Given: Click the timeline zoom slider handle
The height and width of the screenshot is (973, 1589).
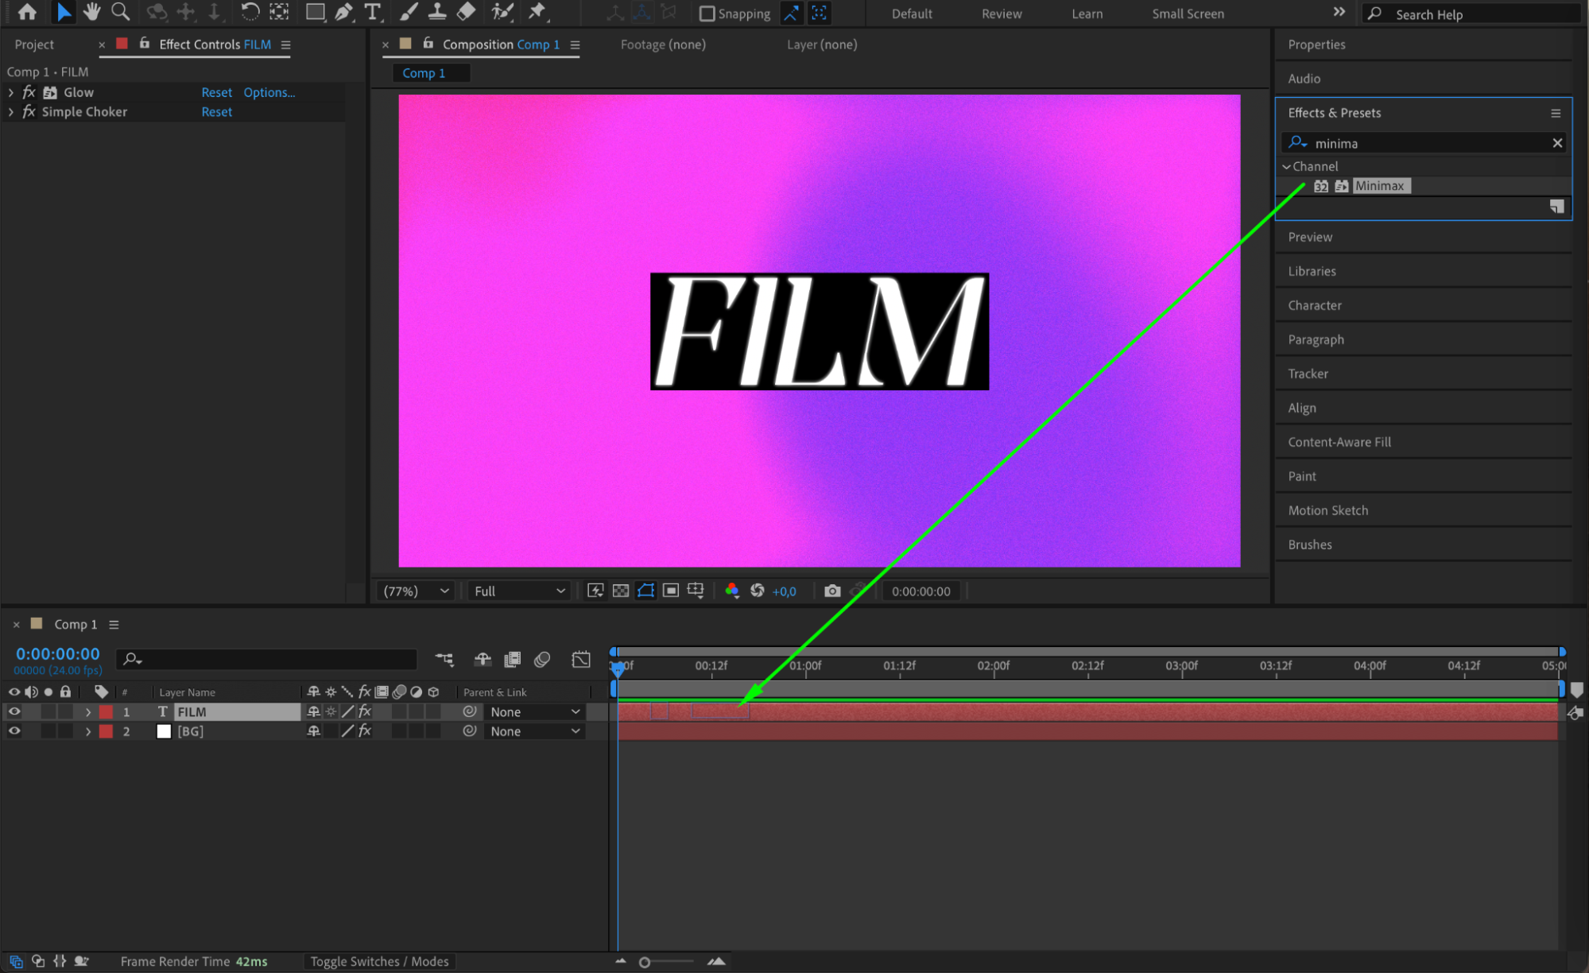Looking at the screenshot, I should pyautogui.click(x=645, y=962).
